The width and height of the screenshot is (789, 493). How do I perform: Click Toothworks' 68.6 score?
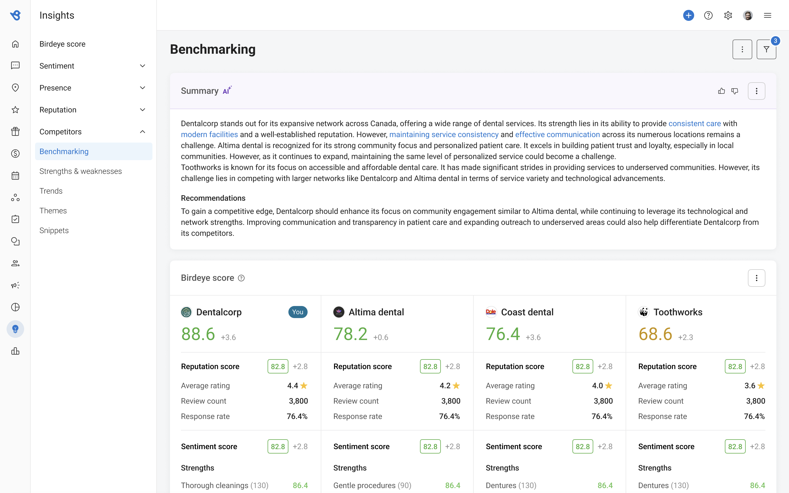[655, 334]
